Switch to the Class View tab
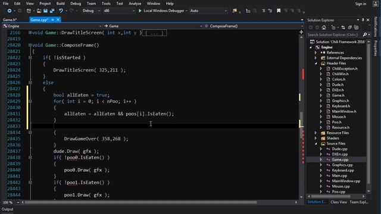The width and height of the screenshot is (381, 214). pyautogui.click(x=339, y=202)
